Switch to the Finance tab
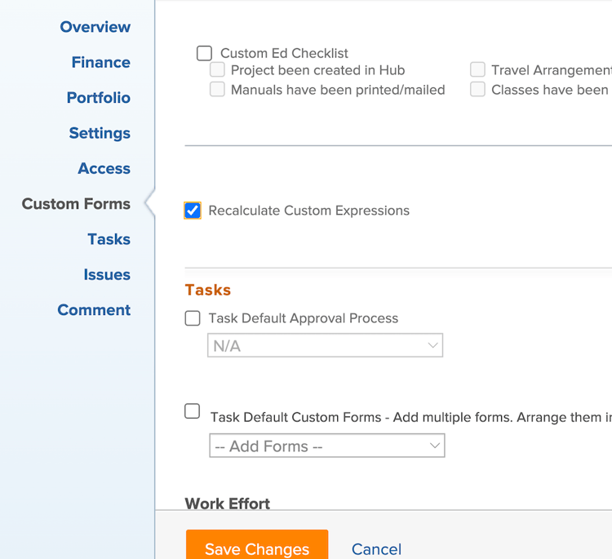Viewport: 612px width, 559px height. tap(100, 62)
